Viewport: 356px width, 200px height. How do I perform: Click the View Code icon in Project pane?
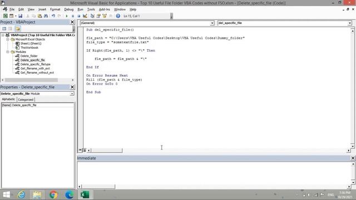click(4, 28)
